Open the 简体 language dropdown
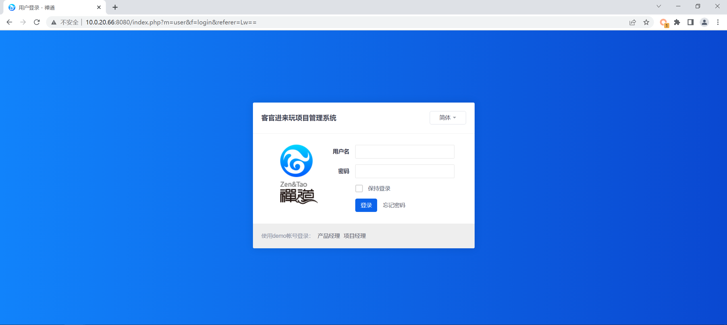The height and width of the screenshot is (325, 727). tap(448, 118)
